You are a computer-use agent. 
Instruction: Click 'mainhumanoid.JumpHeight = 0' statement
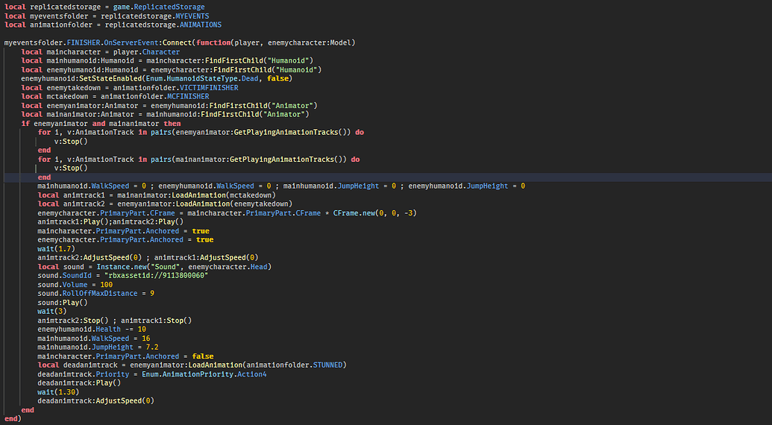click(339, 186)
